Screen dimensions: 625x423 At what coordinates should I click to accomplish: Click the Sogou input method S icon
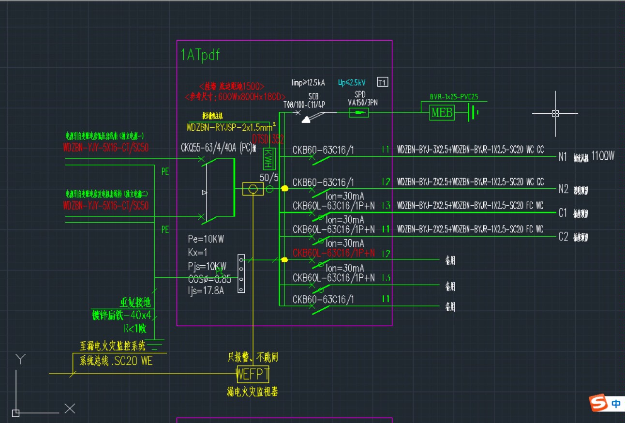pos(599,403)
